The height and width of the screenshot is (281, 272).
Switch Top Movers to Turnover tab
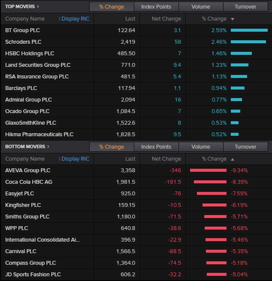(x=245, y=7)
